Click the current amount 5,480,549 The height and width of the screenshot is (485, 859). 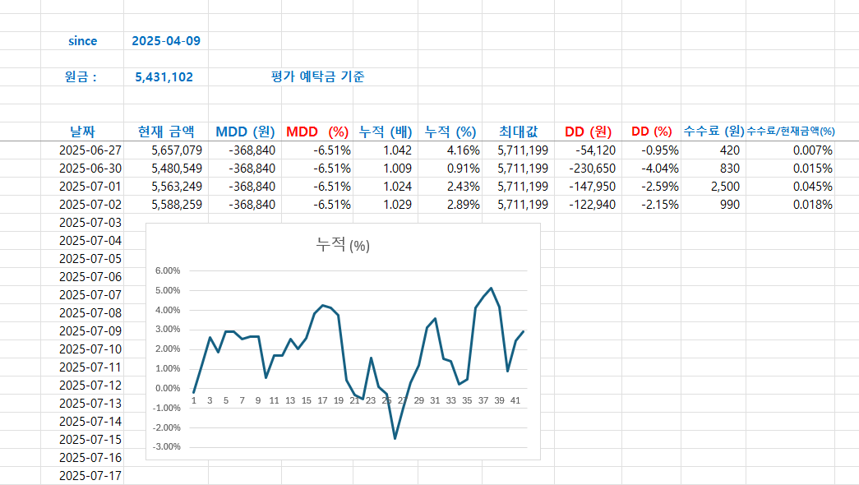click(177, 169)
